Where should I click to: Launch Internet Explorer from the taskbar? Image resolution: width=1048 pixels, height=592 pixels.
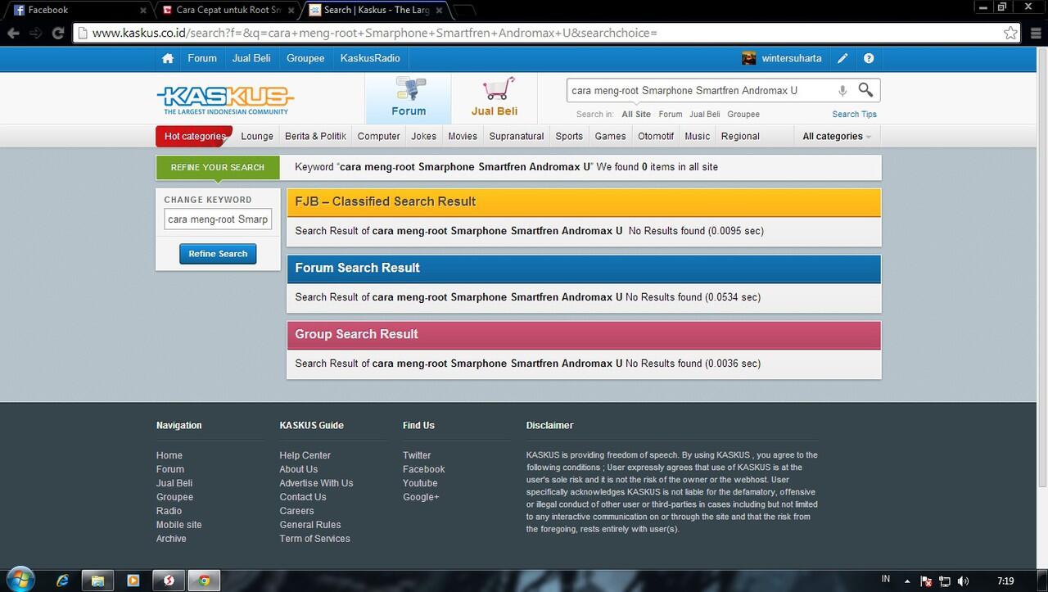pyautogui.click(x=62, y=581)
